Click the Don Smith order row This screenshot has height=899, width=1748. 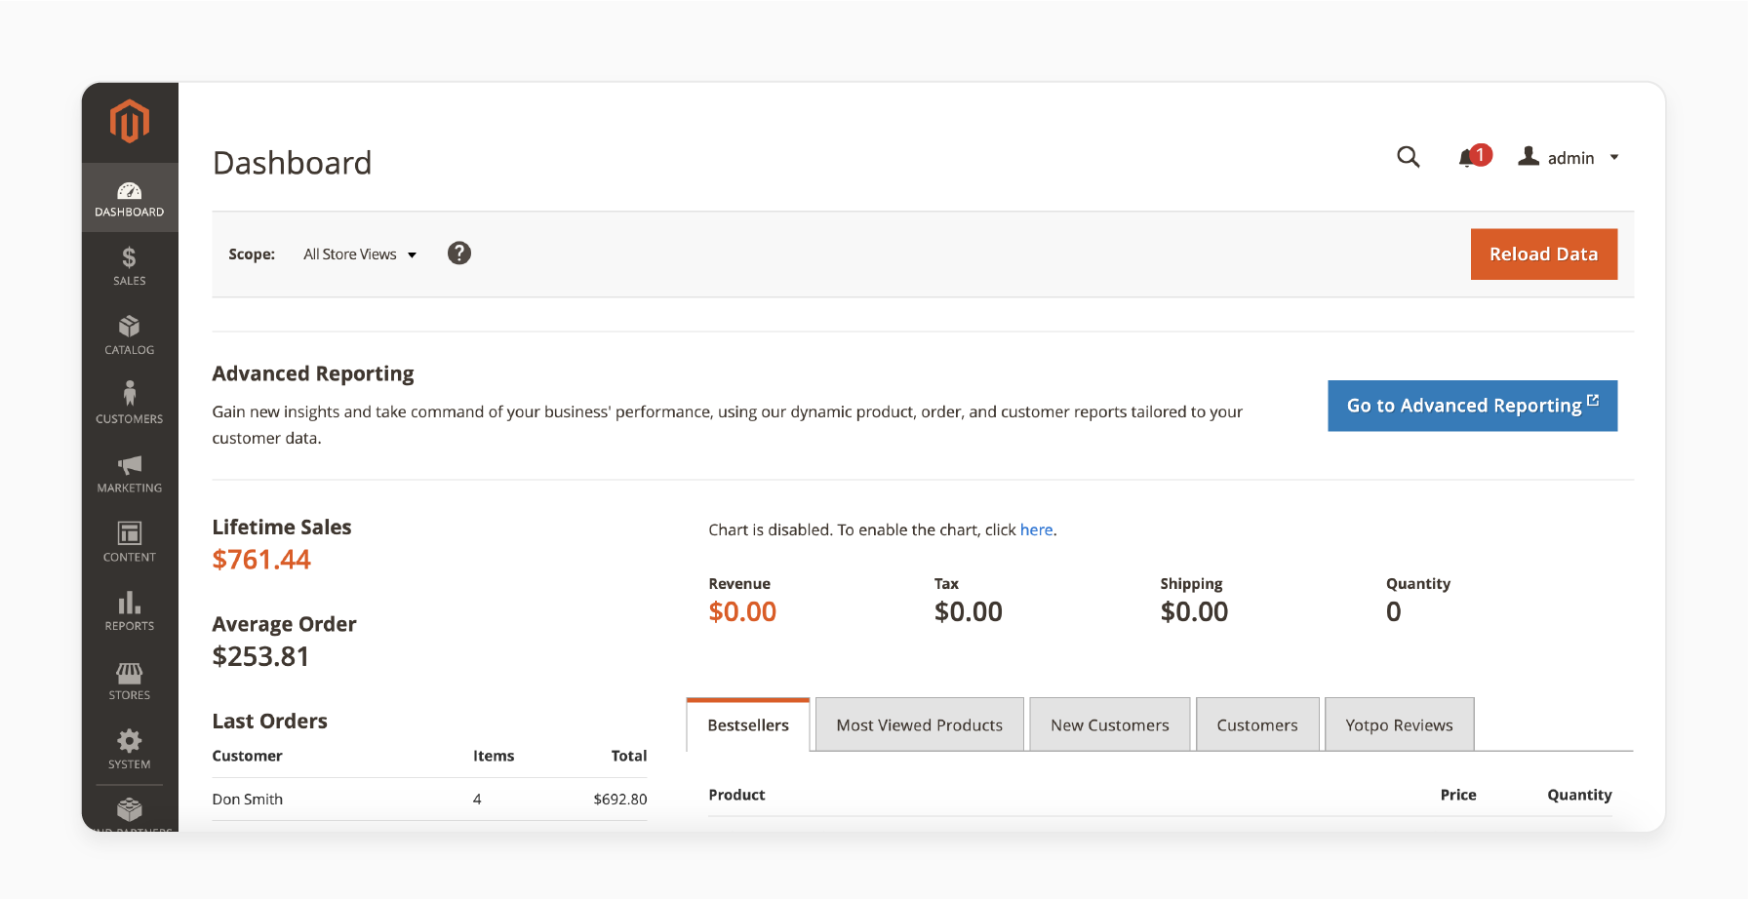[x=429, y=799]
